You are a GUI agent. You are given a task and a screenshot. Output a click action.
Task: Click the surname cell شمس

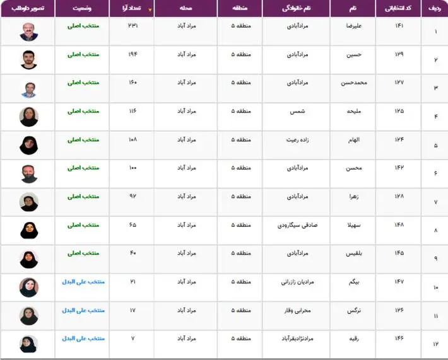(297, 111)
